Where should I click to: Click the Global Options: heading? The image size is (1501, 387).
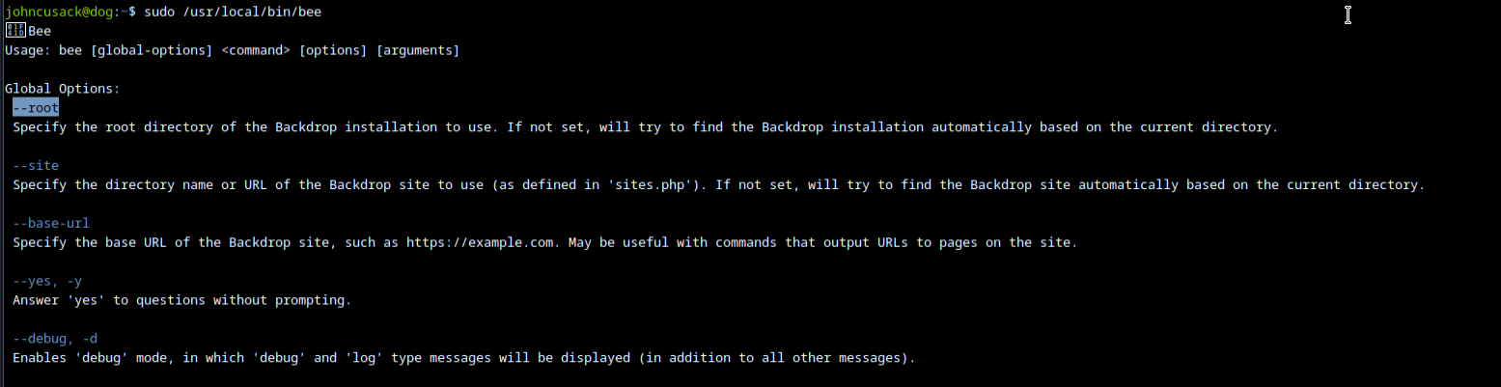click(63, 89)
